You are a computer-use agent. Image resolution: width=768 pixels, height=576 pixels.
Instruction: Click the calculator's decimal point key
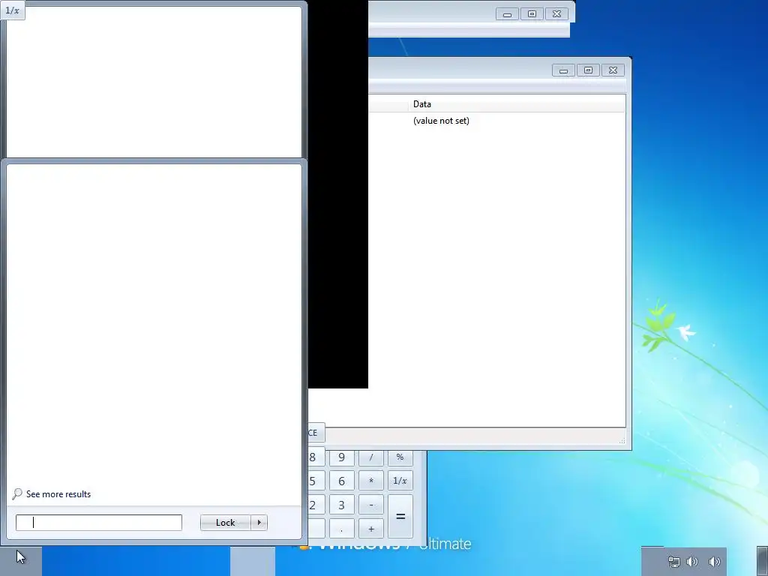(x=342, y=529)
